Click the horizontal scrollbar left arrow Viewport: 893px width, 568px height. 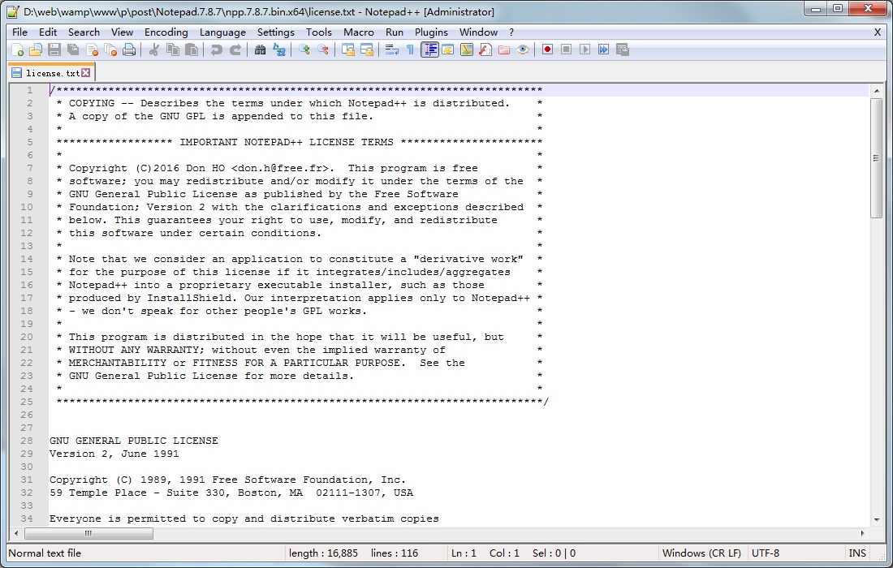[x=16, y=533]
